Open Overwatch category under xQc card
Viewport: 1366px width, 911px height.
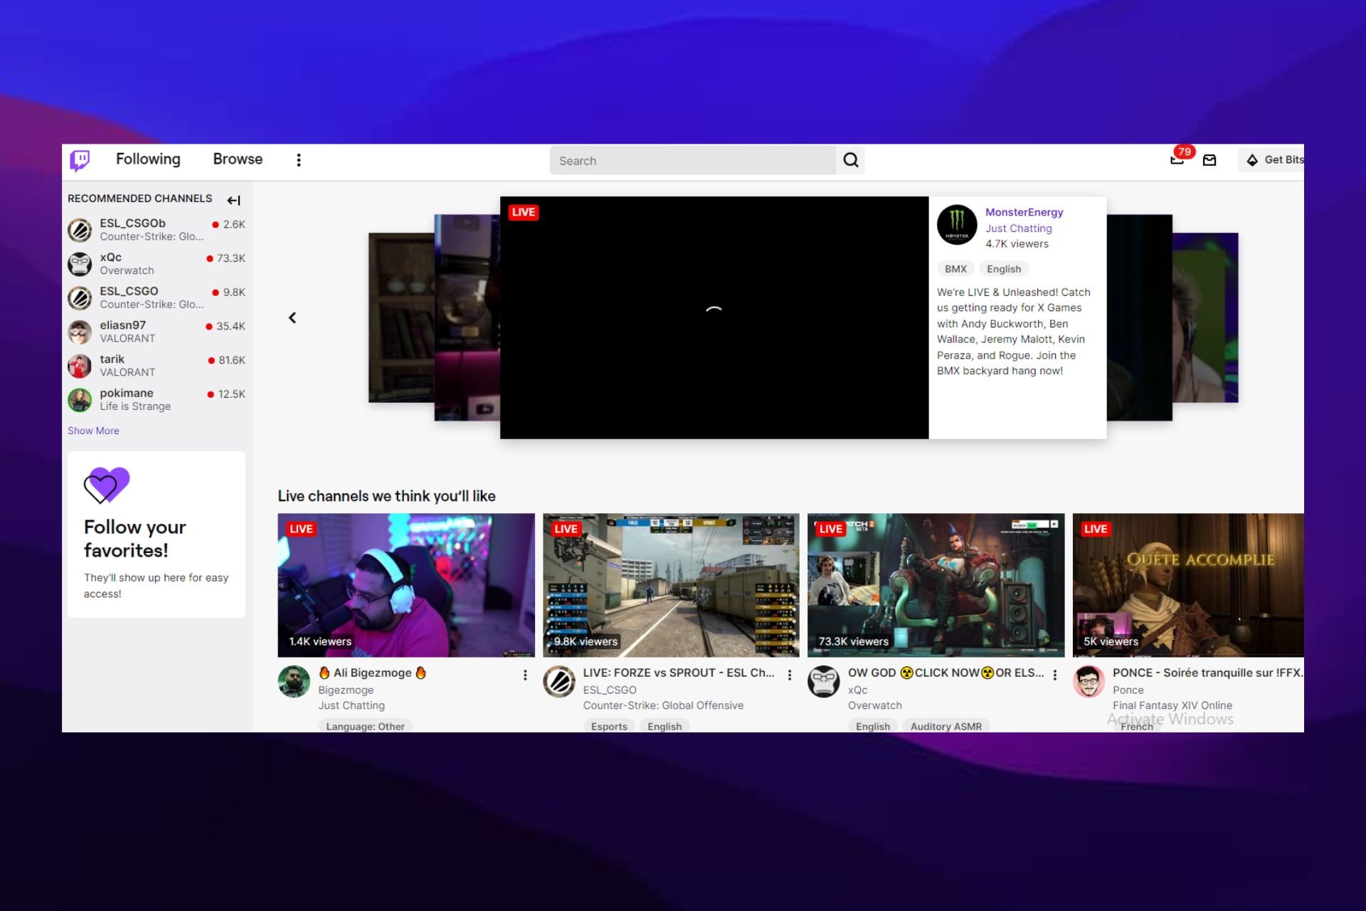point(874,705)
